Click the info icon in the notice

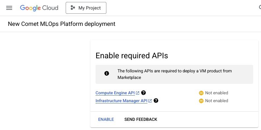[107, 73]
